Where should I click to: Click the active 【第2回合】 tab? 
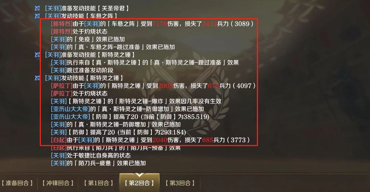tap(139, 183)
